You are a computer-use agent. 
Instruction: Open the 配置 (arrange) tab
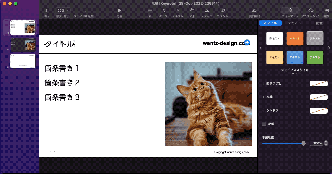pos(319,23)
